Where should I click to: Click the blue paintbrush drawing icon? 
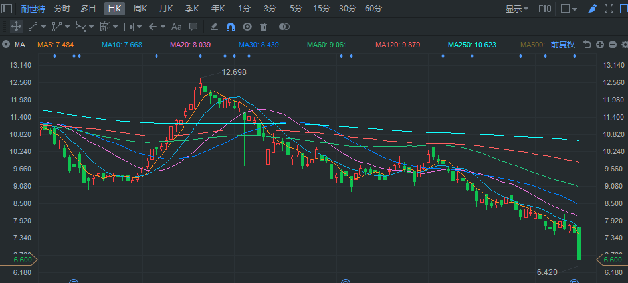click(x=593, y=9)
